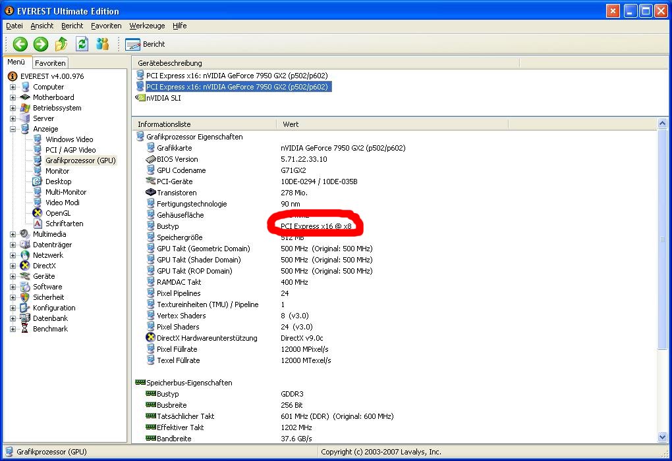The height and width of the screenshot is (461, 672).
Task: Click the Geräte icon in the tree
Action: point(25,276)
